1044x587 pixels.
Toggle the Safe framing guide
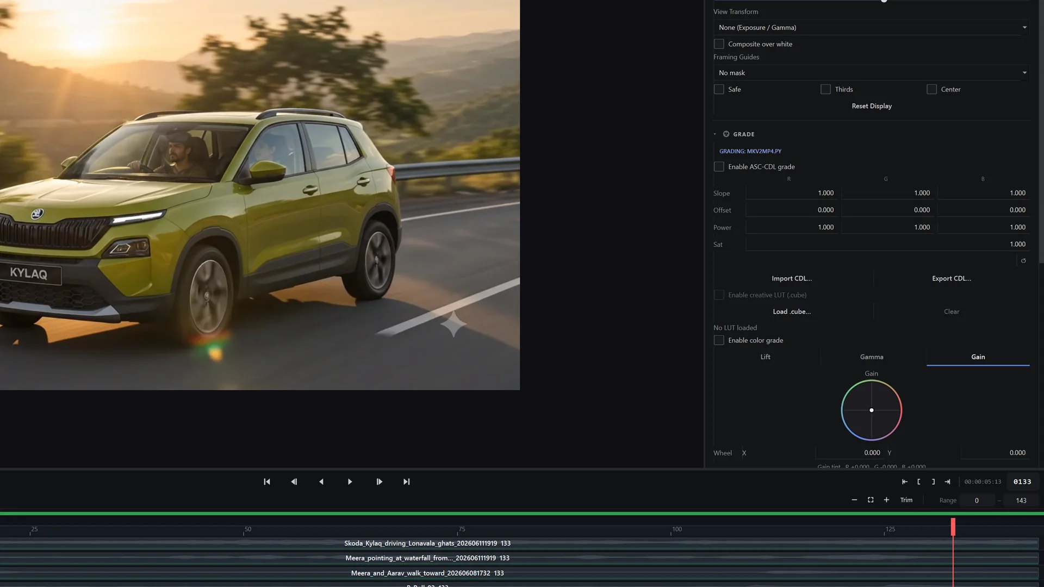pos(719,89)
